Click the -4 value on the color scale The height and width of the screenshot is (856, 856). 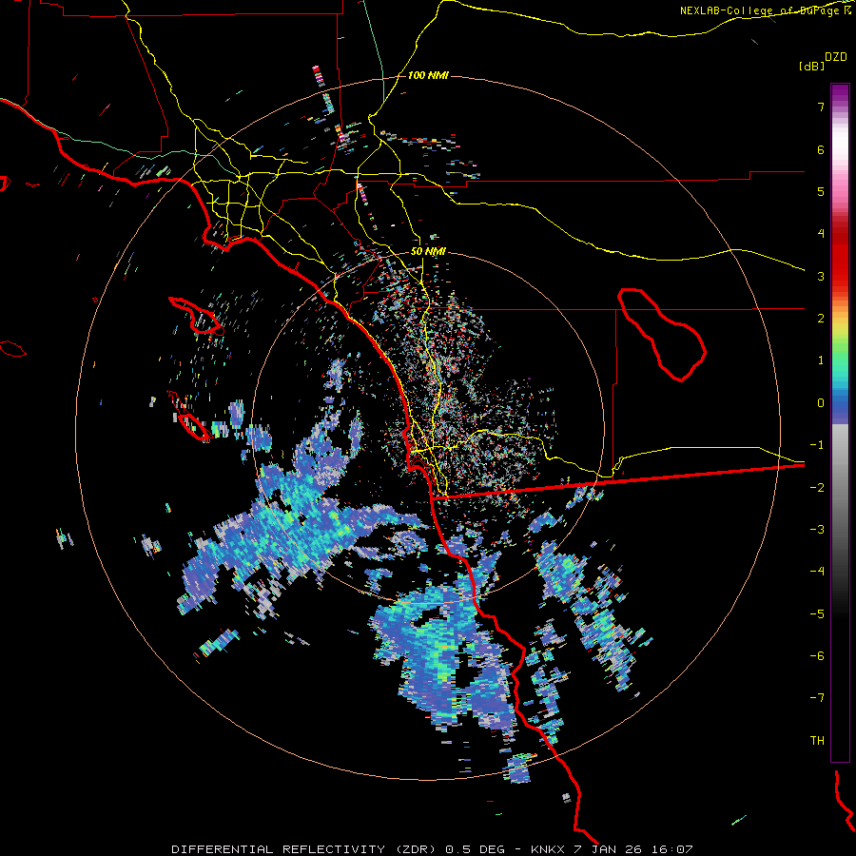[817, 572]
